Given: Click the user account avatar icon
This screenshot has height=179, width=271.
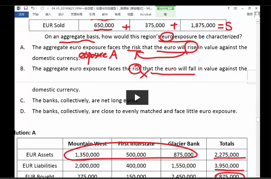Looking at the screenshot, I should click(x=257, y=14).
